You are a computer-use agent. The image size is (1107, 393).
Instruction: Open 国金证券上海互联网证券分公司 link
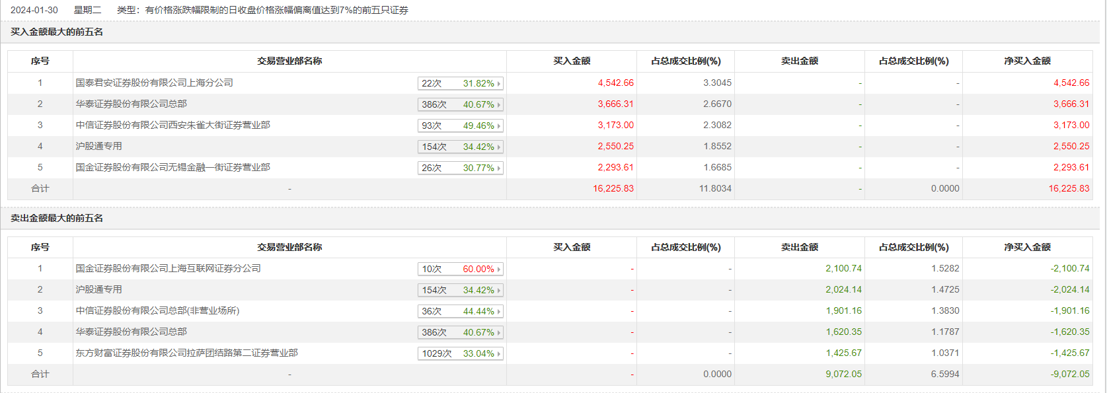tap(168, 268)
